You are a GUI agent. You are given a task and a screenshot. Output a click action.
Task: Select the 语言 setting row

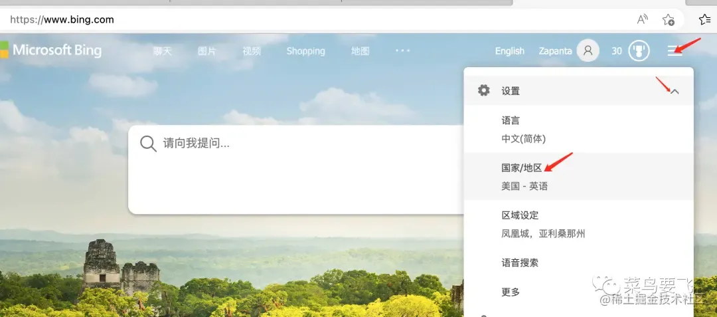pos(578,129)
